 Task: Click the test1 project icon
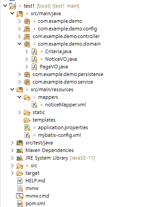(13, 6)
